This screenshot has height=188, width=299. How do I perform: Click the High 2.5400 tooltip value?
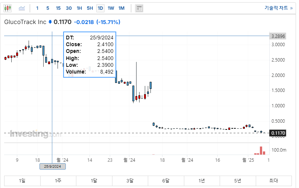click(105, 58)
